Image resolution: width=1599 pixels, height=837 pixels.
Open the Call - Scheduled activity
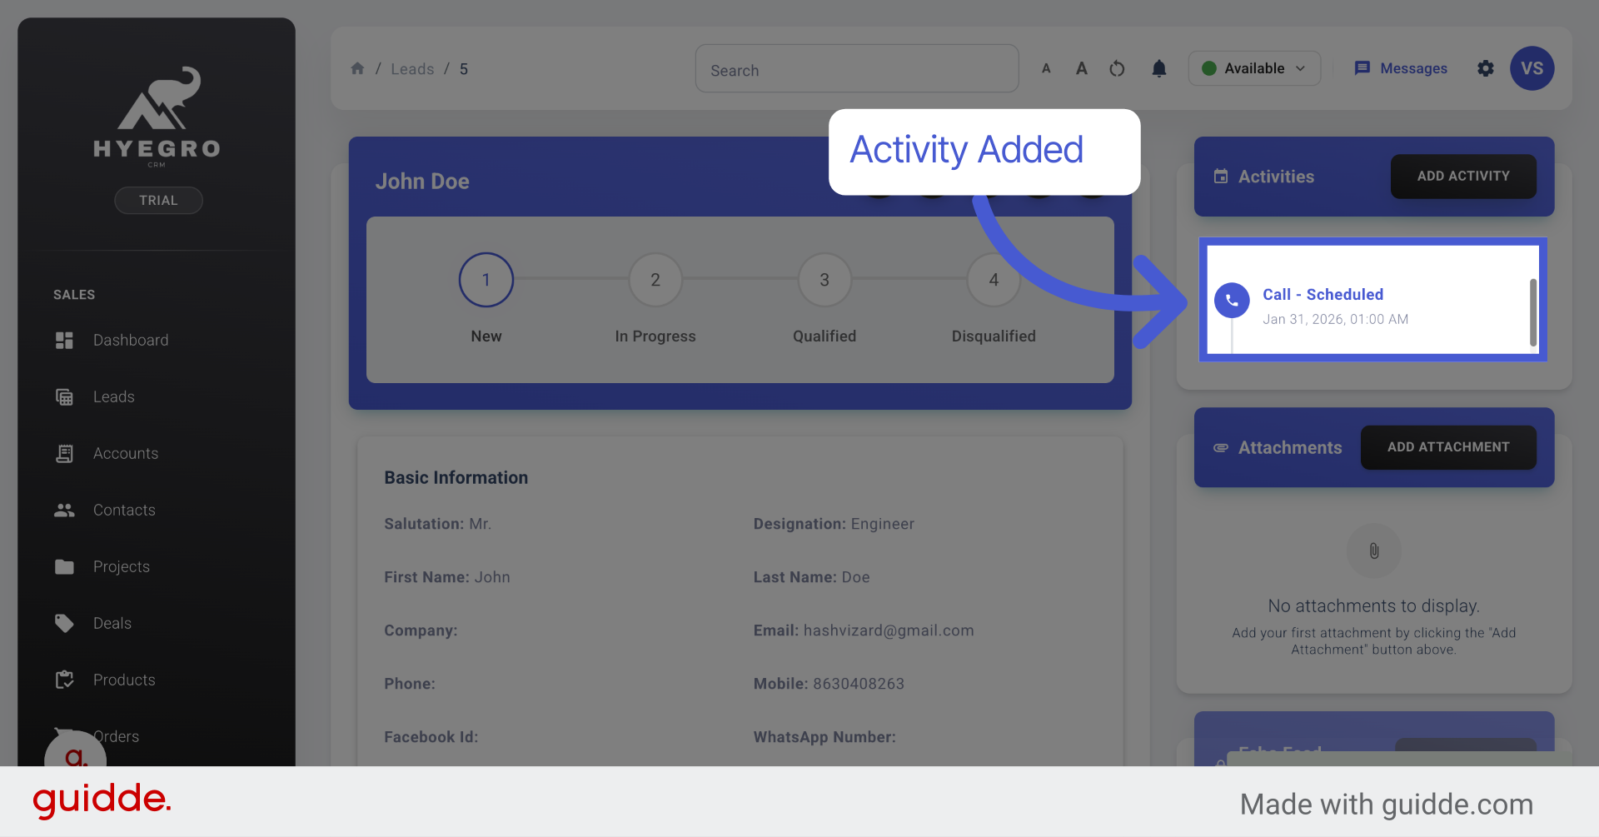[x=1323, y=295]
